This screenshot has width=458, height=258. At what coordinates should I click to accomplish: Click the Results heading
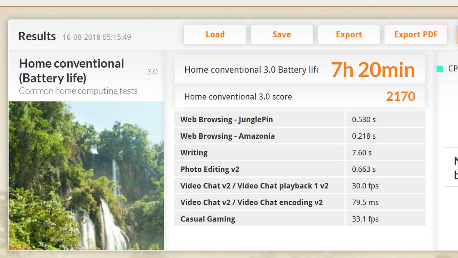37,36
